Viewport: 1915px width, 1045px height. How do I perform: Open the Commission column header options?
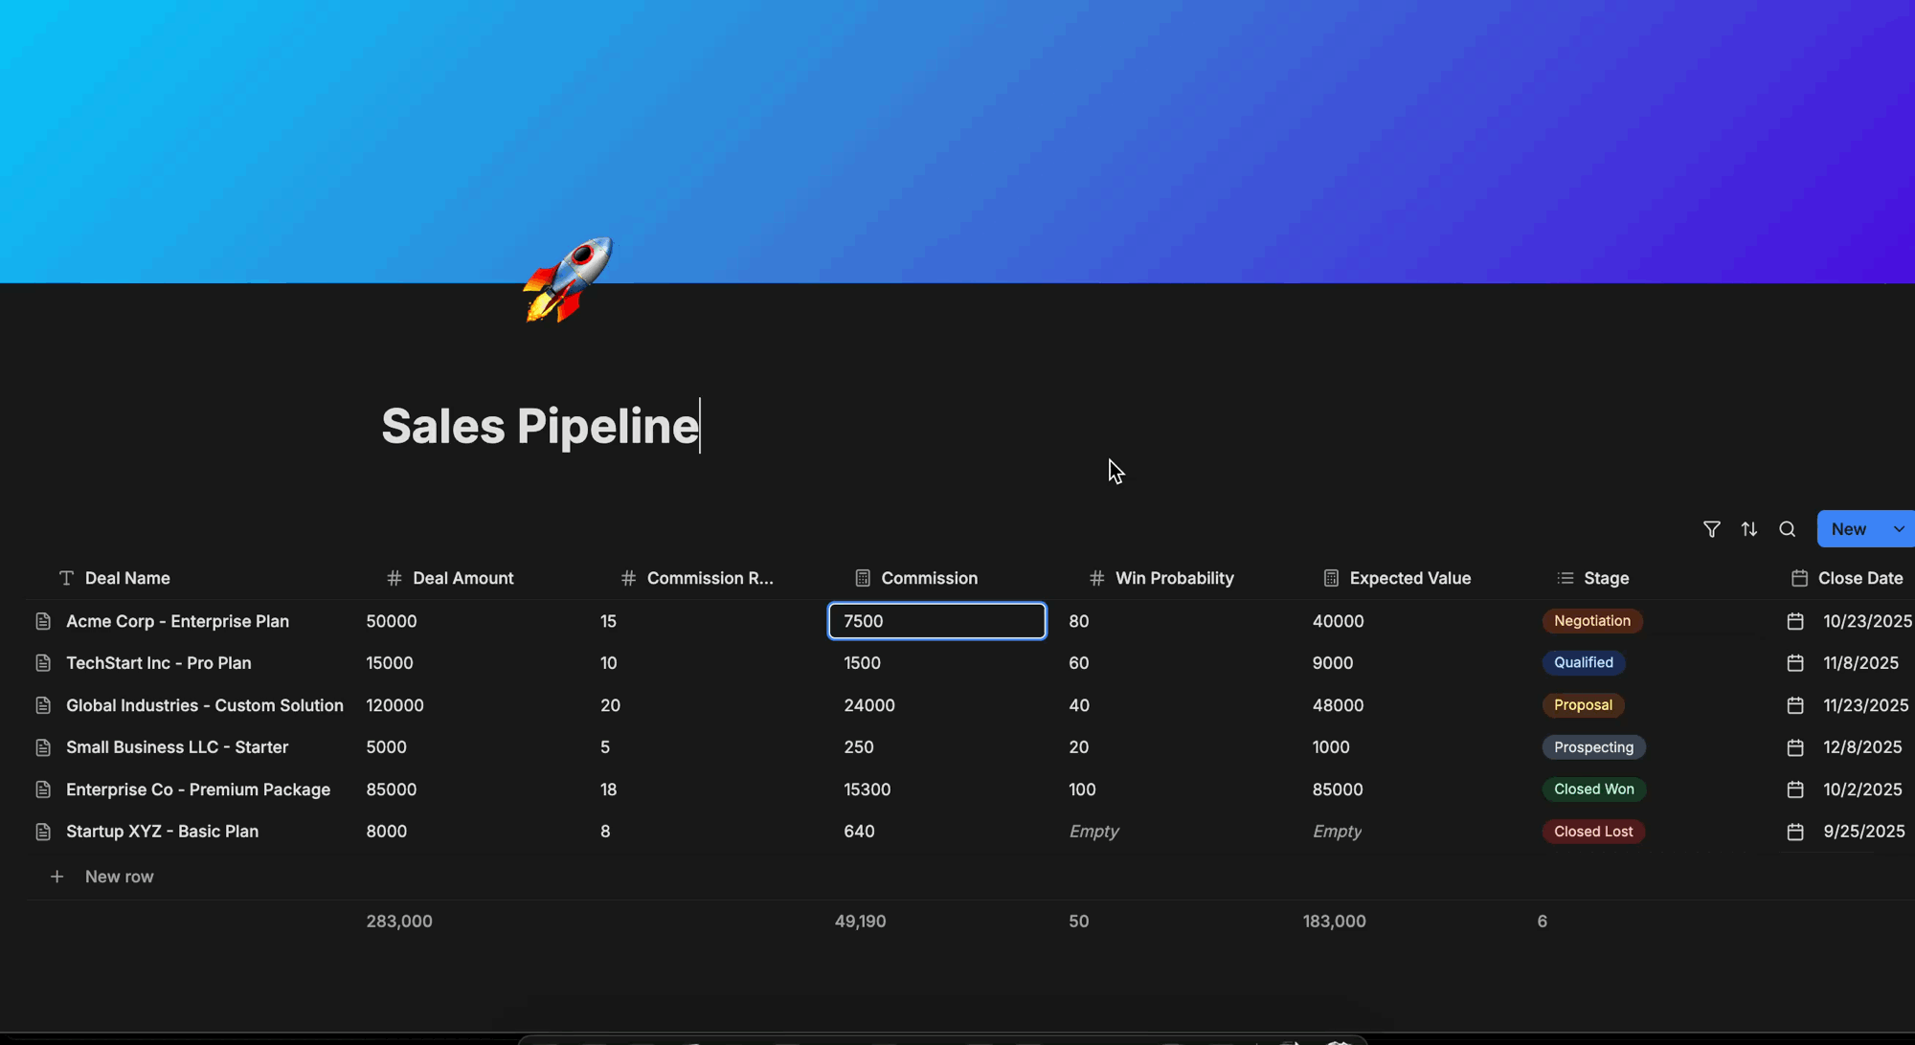coord(928,578)
